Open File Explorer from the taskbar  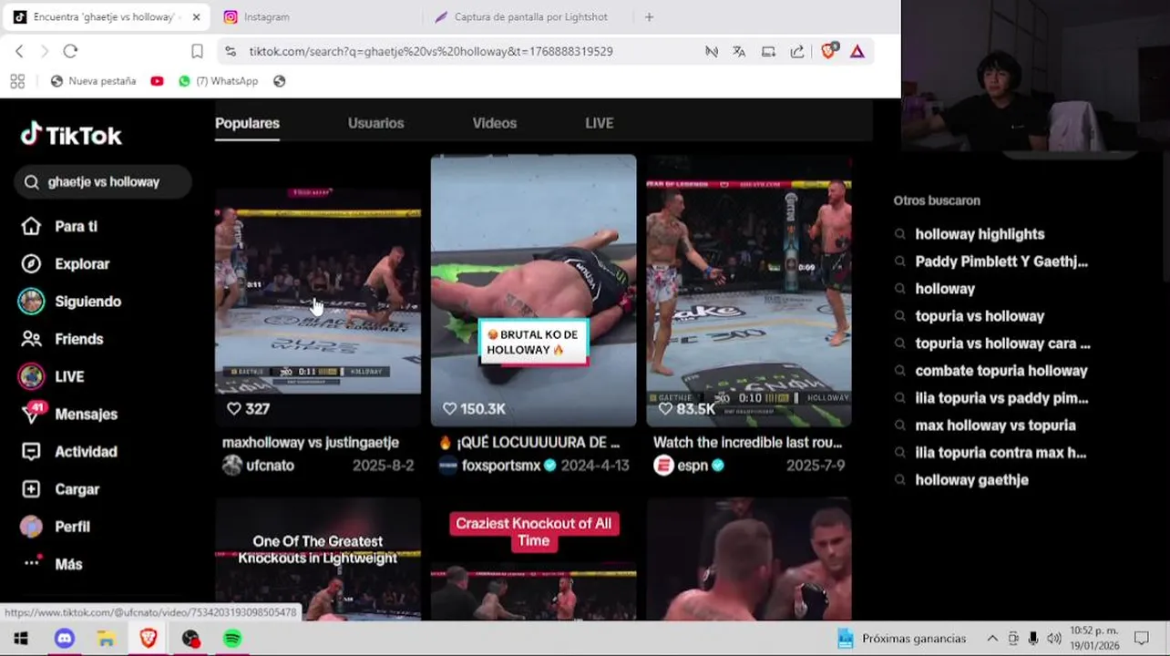[x=106, y=639]
